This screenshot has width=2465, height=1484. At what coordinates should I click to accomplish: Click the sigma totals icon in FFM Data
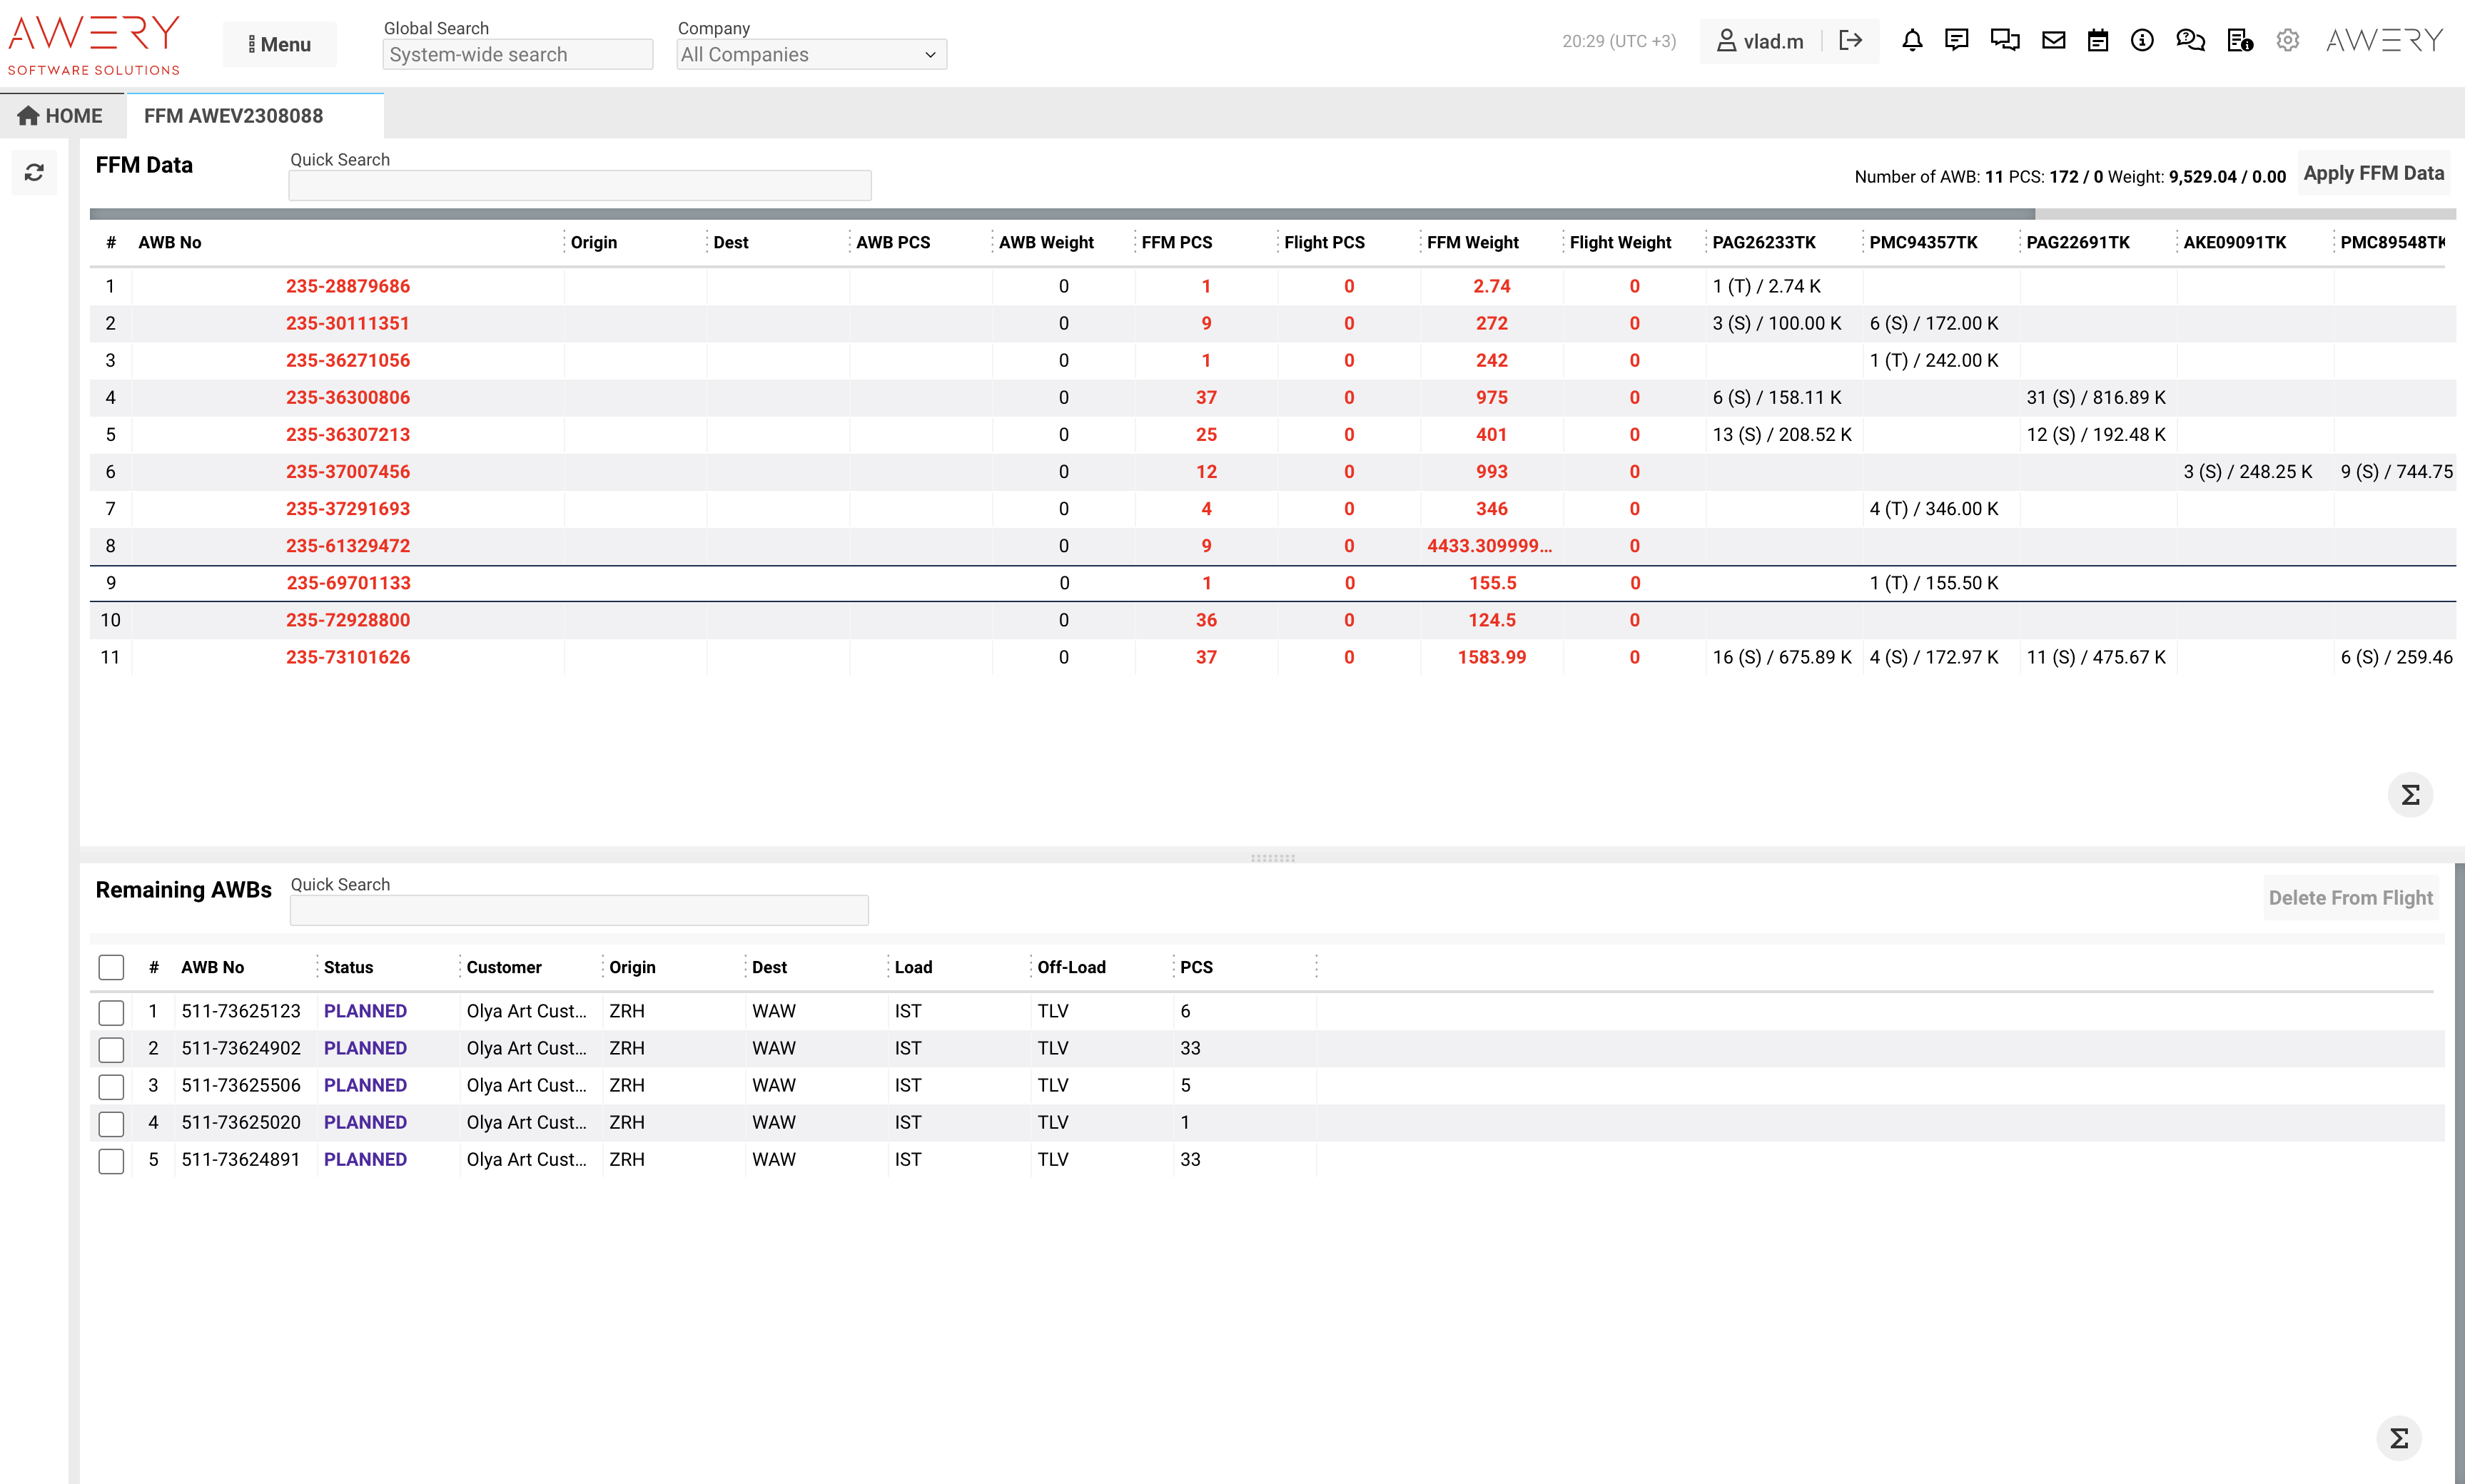(2410, 795)
